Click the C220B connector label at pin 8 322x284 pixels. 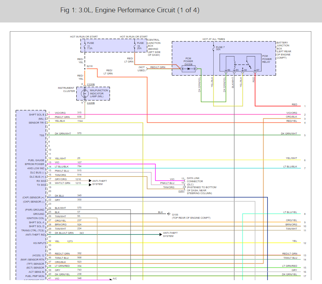tap(91, 84)
